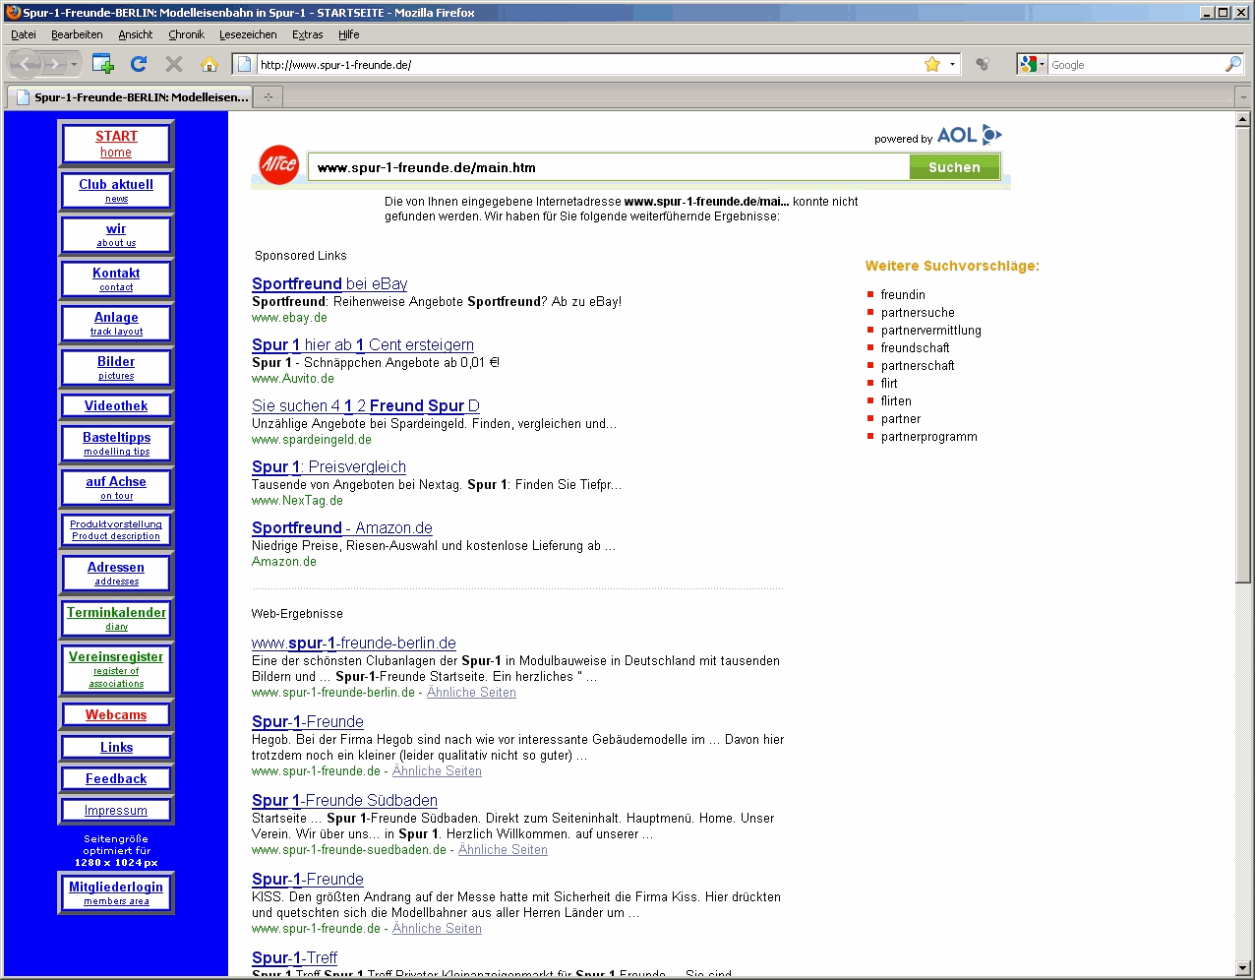This screenshot has height=980, width=1255.
Task: Open the Google search engine selector
Action: pyautogui.click(x=1033, y=65)
